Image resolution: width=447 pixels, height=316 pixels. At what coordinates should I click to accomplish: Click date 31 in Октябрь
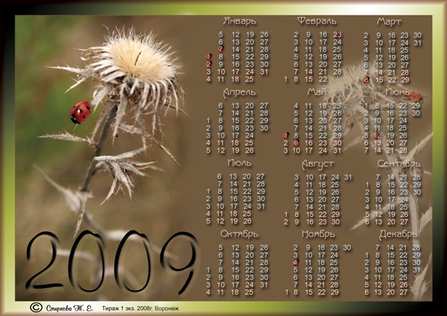[x=264, y=285]
